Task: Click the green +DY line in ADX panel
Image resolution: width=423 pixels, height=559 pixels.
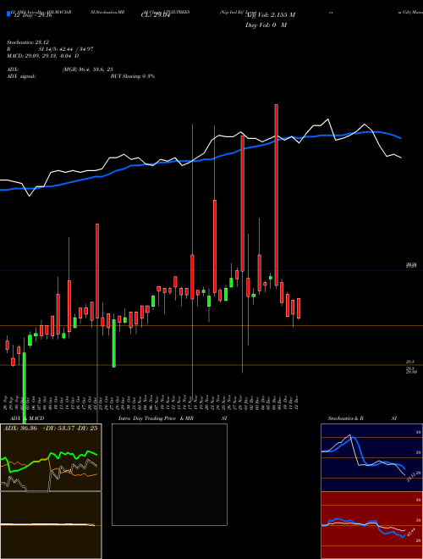Action: (50, 460)
